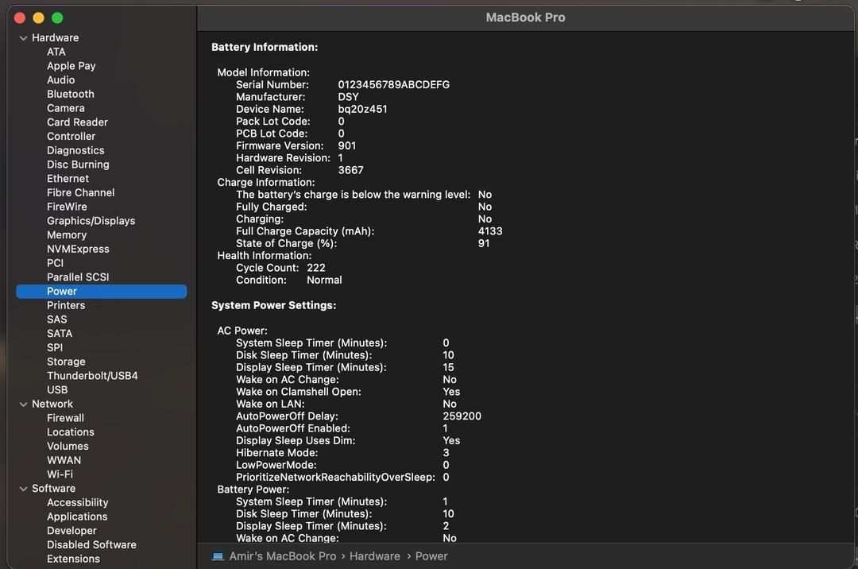Select Thunderbolt/USB4 in the sidebar
The image size is (858, 569).
point(92,376)
